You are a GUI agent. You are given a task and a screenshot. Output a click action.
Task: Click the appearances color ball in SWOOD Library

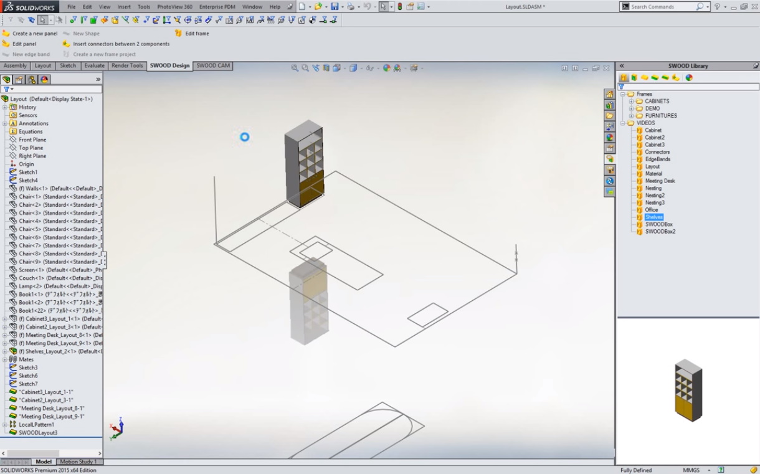(689, 78)
